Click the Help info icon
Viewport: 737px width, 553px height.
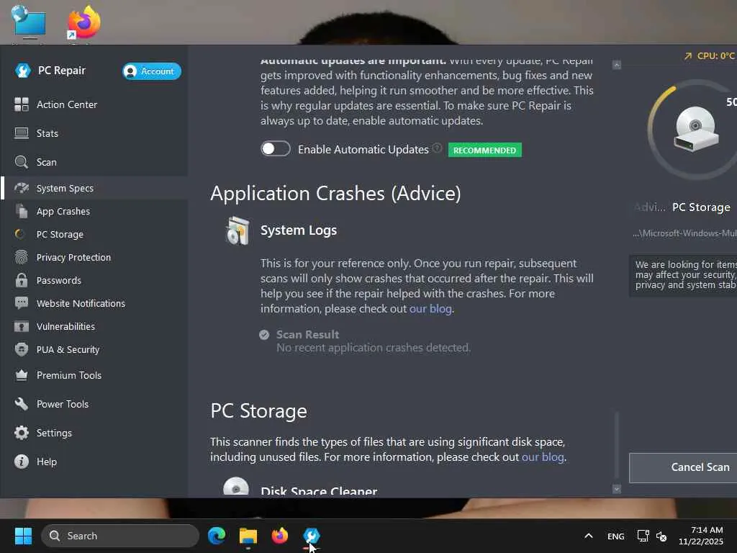21,462
